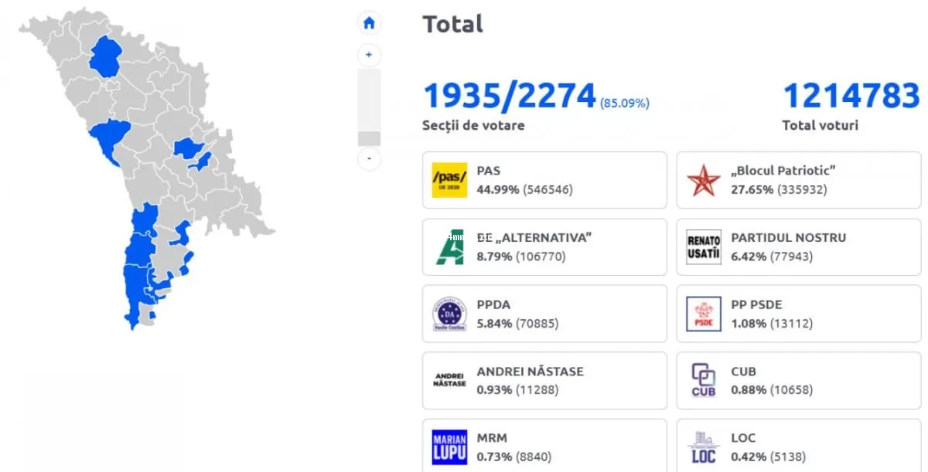This screenshot has width=928, height=472.
Task: Click the 1214783 total votes figure
Action: [x=851, y=97]
